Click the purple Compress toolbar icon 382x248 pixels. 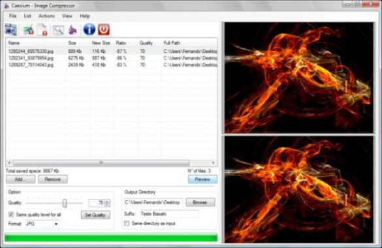[72, 30]
